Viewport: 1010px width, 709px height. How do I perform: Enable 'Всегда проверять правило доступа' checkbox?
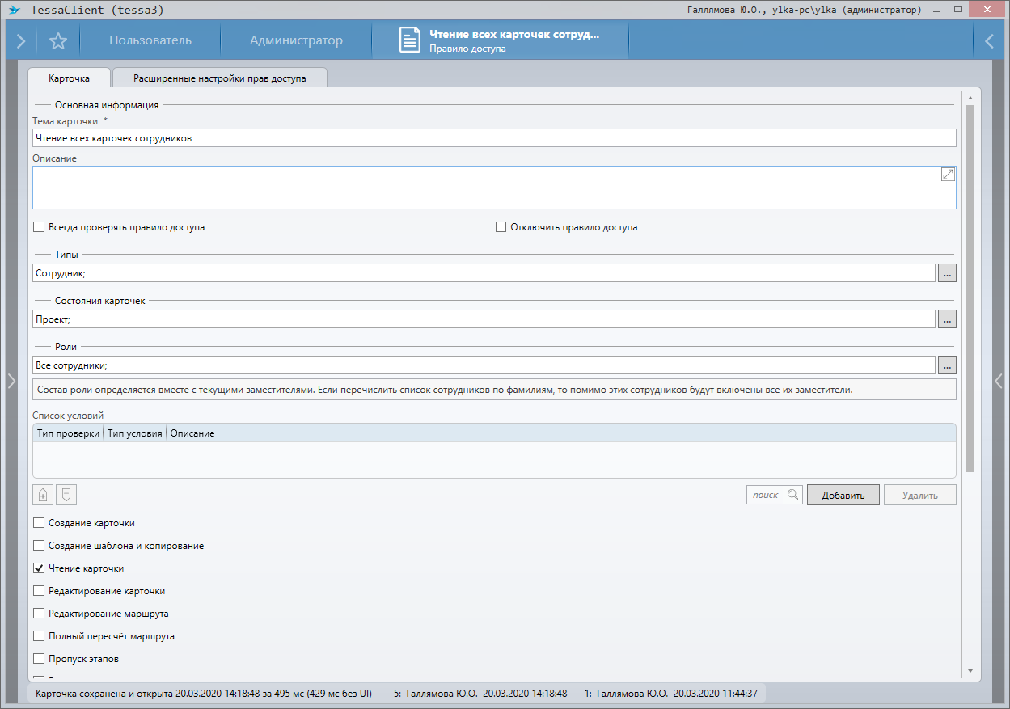(x=39, y=227)
